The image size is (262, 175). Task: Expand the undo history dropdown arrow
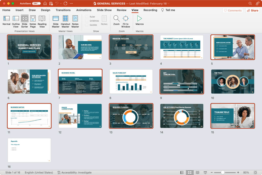61,4
